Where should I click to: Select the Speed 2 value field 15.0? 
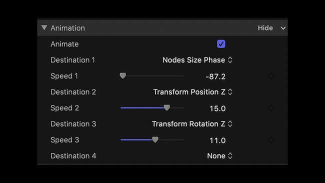point(217,108)
